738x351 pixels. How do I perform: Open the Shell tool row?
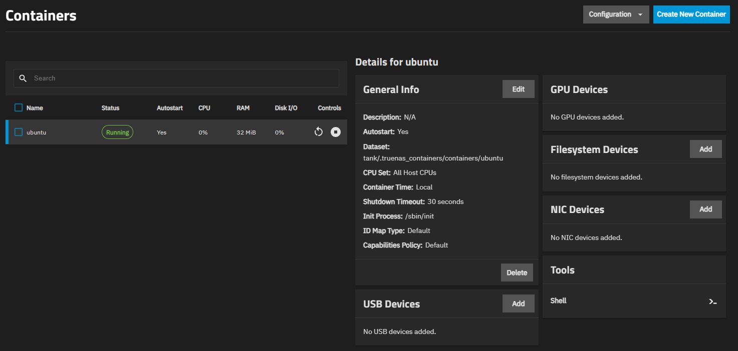pos(559,301)
